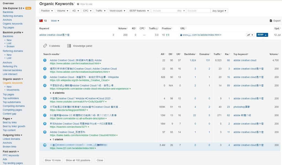Open PPC keywords in sidebar
282x165 pixels.
point(11,155)
